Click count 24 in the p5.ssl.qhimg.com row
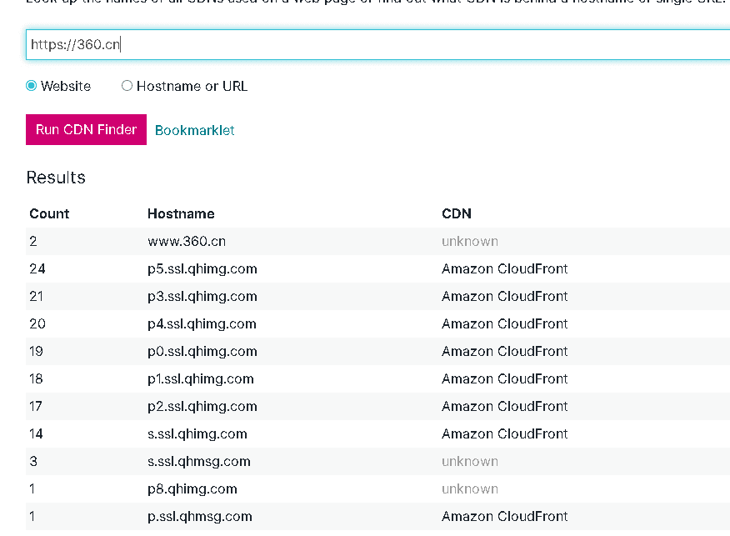Screen dimensions: 730x536 tap(37, 268)
